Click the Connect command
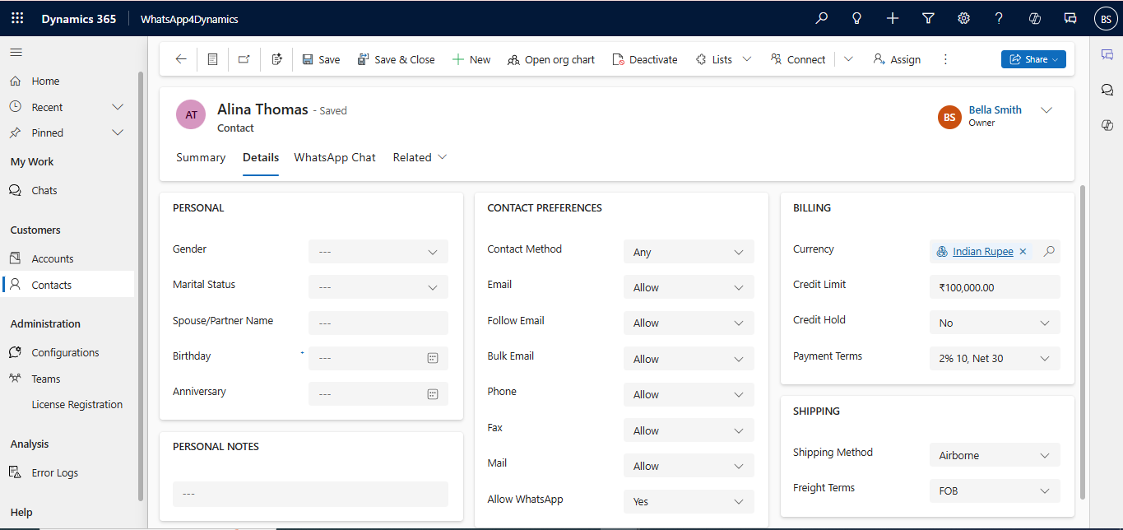Viewport: 1123px width, 530px height. pos(798,59)
